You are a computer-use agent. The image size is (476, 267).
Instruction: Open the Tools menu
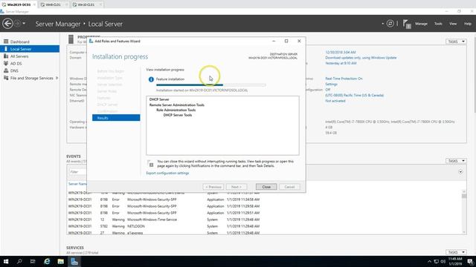pyautogui.click(x=438, y=24)
